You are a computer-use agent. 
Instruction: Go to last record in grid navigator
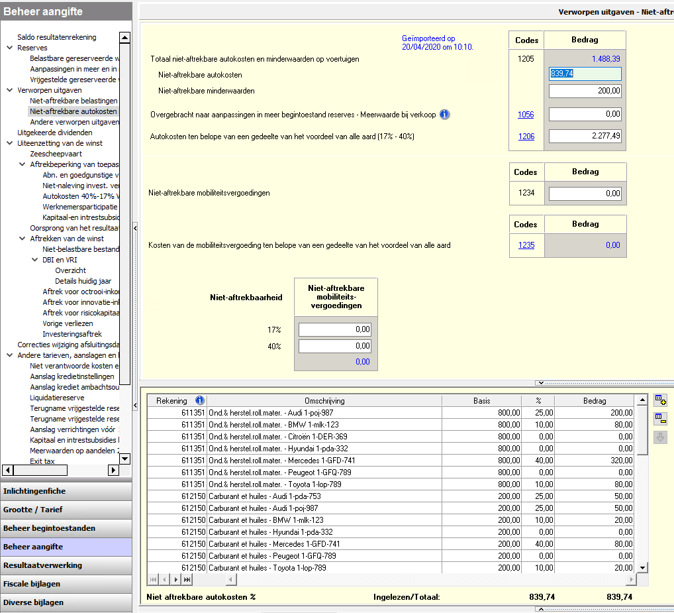pyautogui.click(x=187, y=580)
